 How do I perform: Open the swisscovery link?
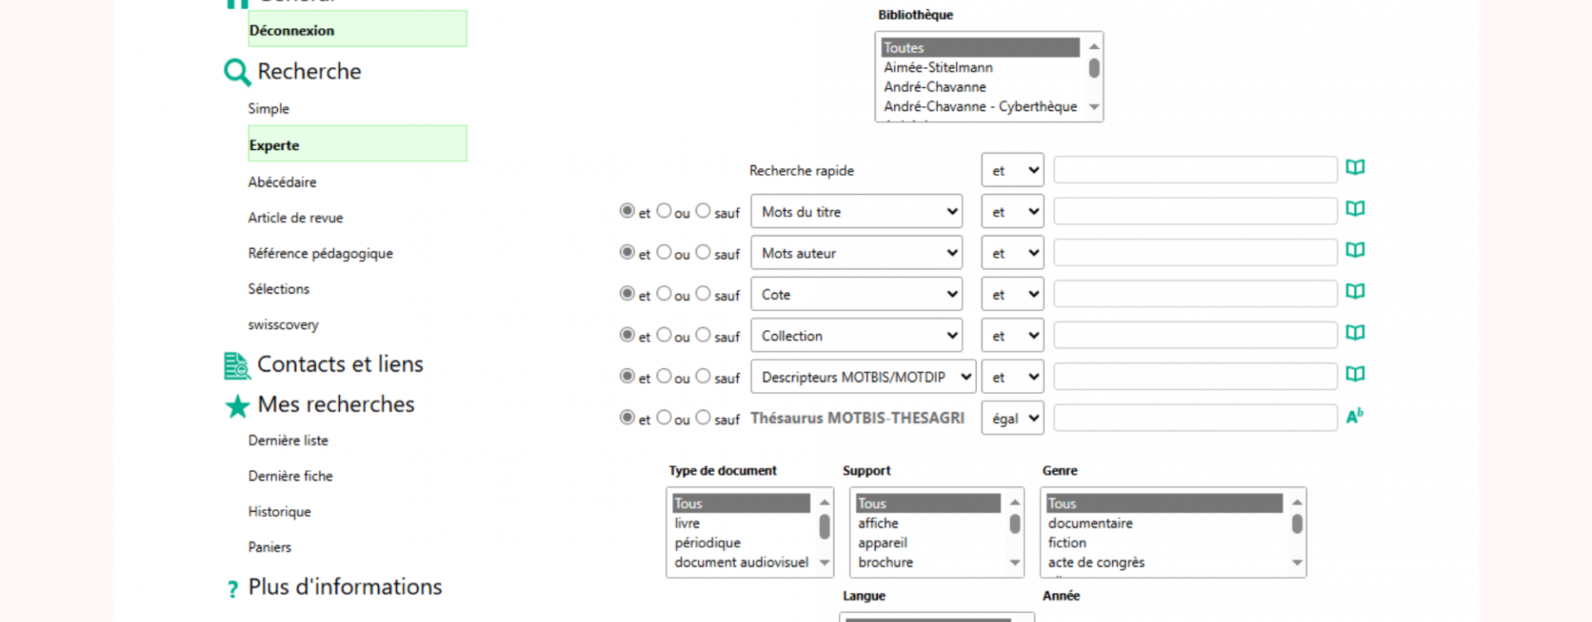(283, 325)
